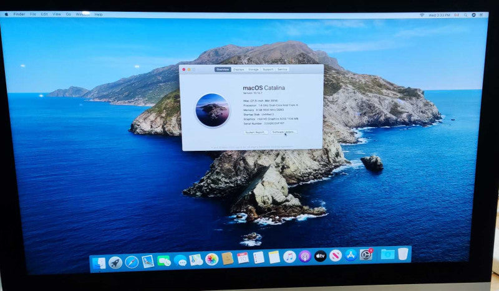Open Spotlight search magnifier icon
Viewport: 499px width, 291px height.
coord(465,15)
